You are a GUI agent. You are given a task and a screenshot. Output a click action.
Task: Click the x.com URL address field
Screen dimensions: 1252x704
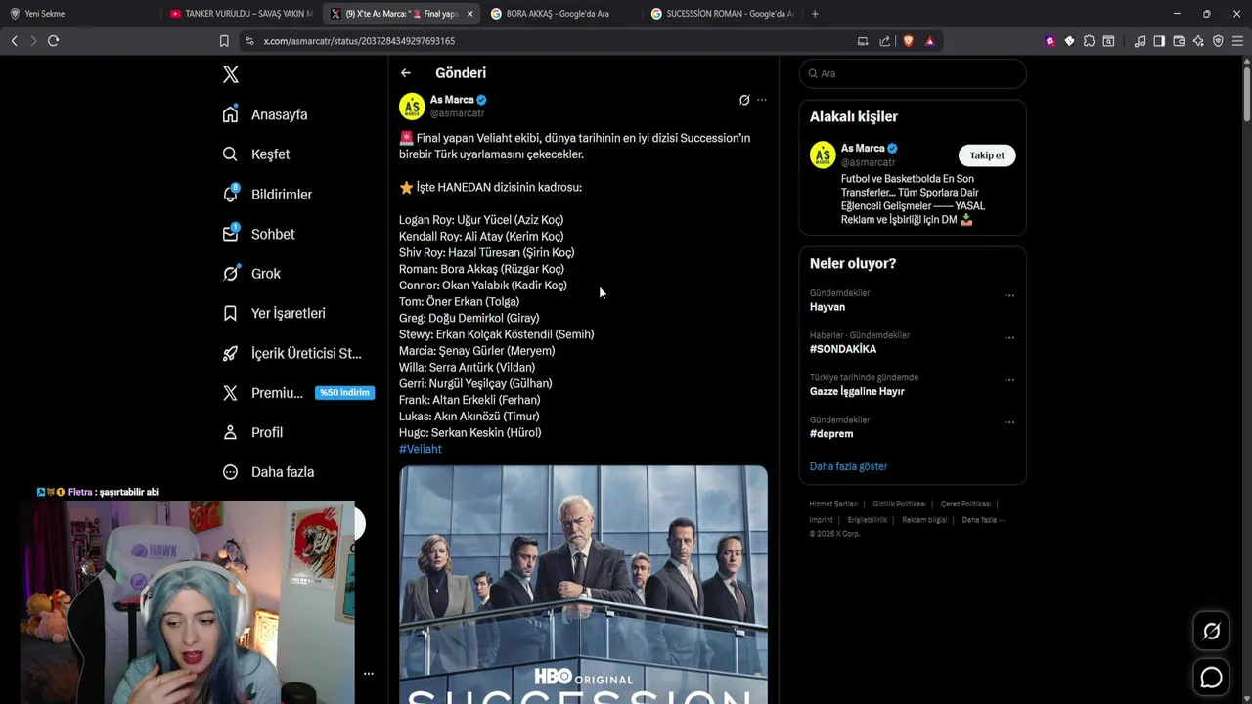coord(359,41)
